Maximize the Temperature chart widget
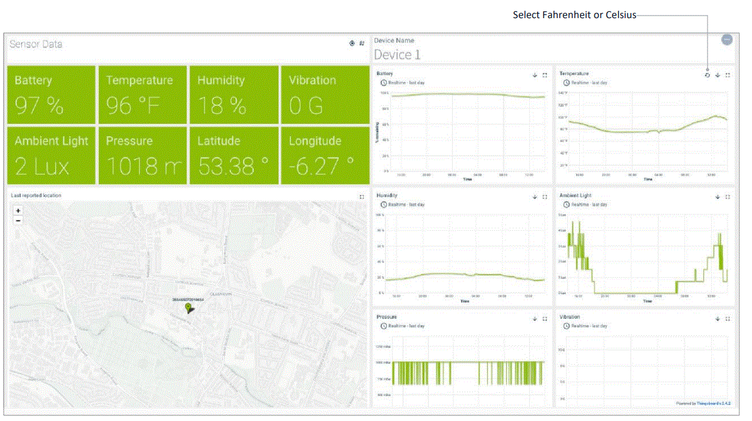Image resolution: width=752 pixels, height=421 pixels. click(728, 75)
